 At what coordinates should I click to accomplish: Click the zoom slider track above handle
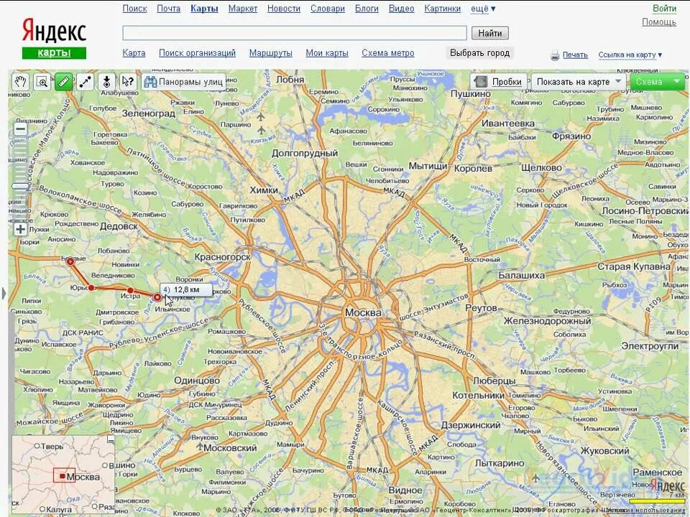pyautogui.click(x=20, y=158)
